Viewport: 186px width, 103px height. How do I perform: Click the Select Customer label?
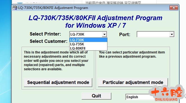49,41
